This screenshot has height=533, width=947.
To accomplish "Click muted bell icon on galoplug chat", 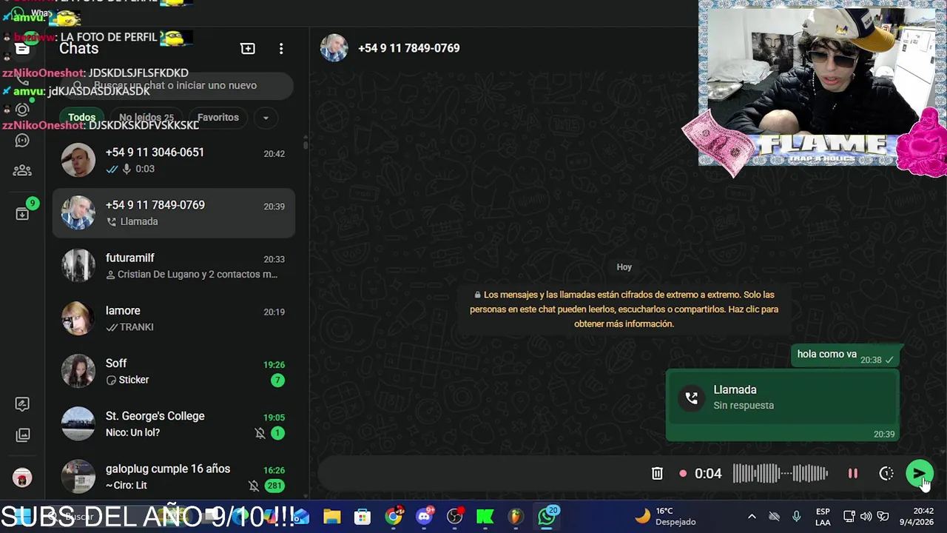I will 254,486.
